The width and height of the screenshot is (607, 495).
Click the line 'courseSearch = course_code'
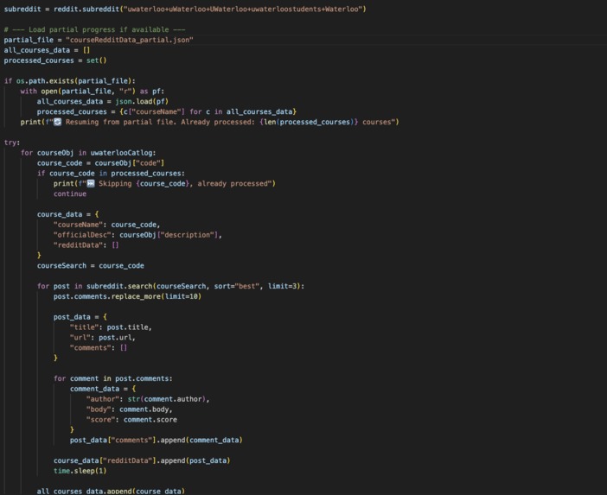point(91,266)
